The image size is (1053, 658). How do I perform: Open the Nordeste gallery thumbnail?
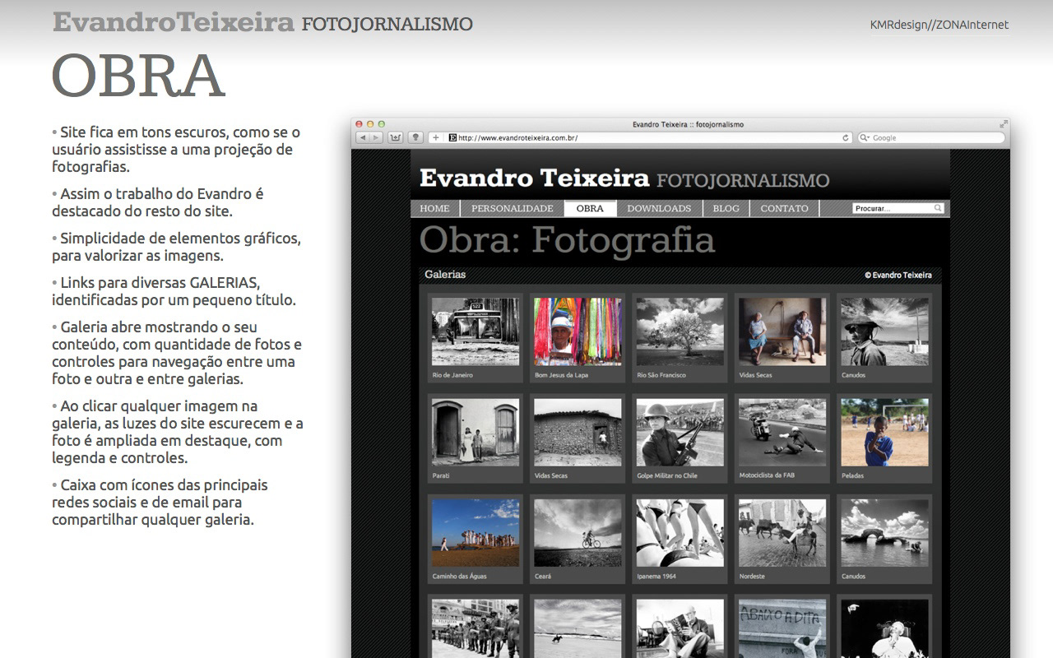(x=782, y=533)
